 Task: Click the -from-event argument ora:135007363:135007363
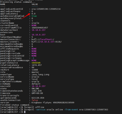click(94, 110)
